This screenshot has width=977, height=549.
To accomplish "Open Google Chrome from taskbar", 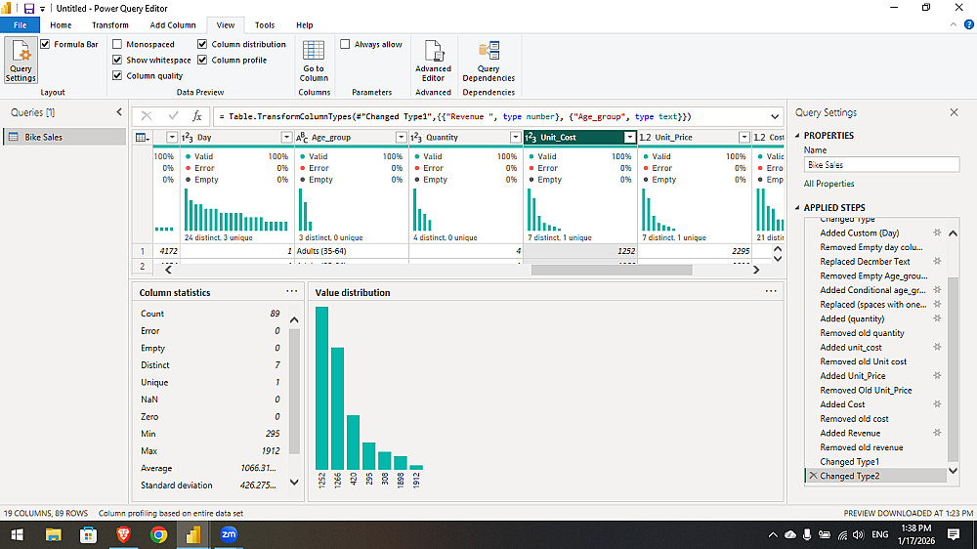I will tap(158, 534).
